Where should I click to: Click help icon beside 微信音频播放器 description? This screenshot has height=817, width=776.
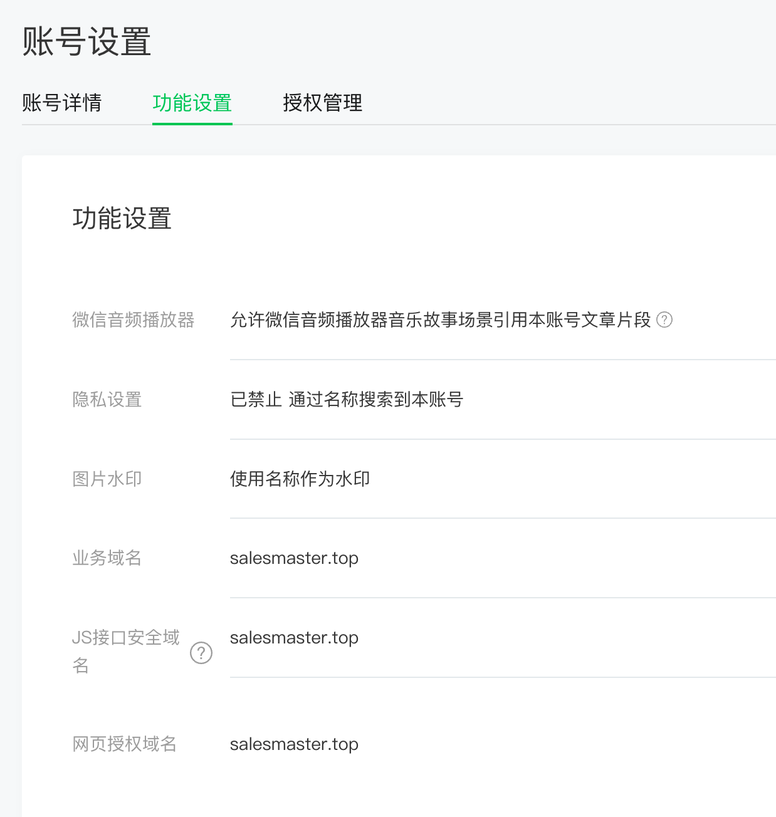664,320
